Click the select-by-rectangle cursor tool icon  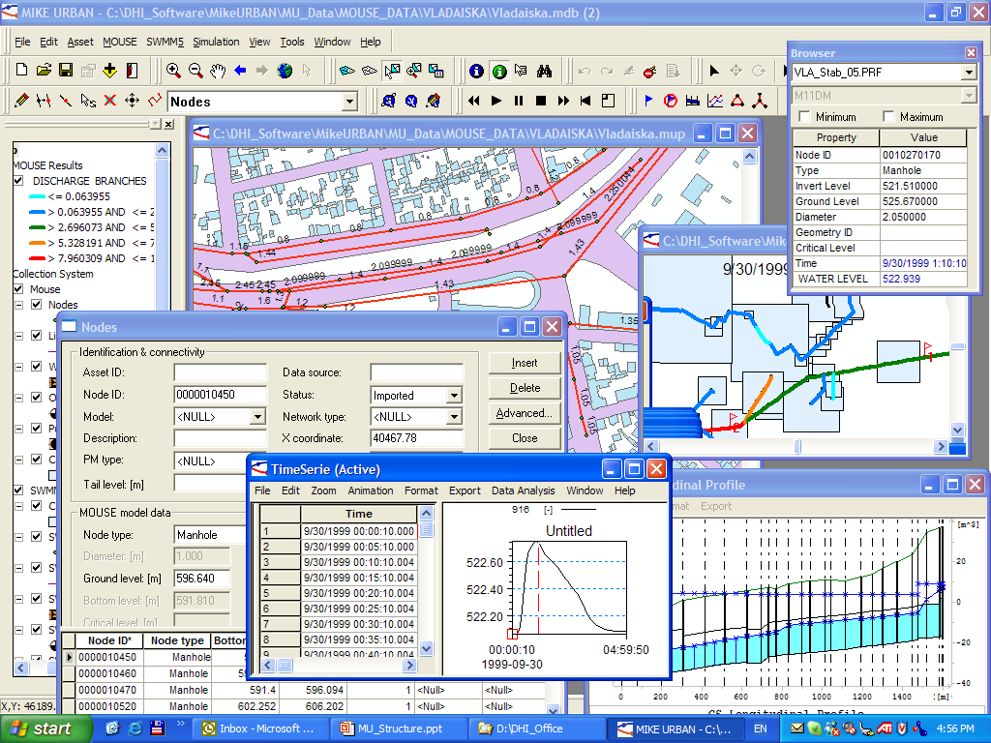pyautogui.click(x=392, y=71)
